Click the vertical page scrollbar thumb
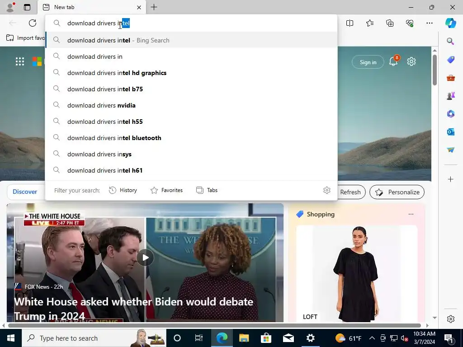Viewport: 463px width, 347px height. tap(435, 70)
